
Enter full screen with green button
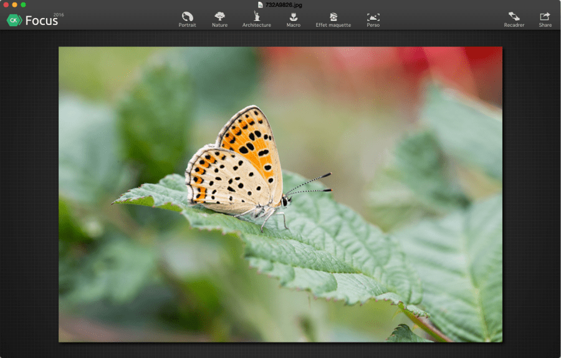pos(23,4)
